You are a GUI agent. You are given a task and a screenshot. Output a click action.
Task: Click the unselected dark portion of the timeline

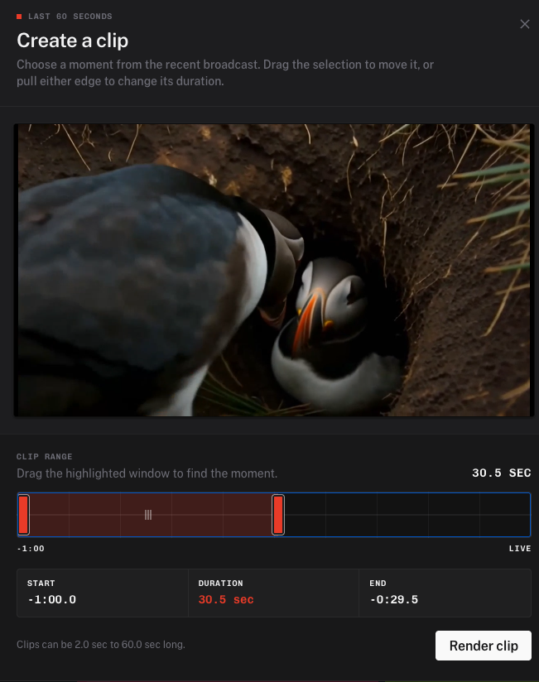point(407,515)
